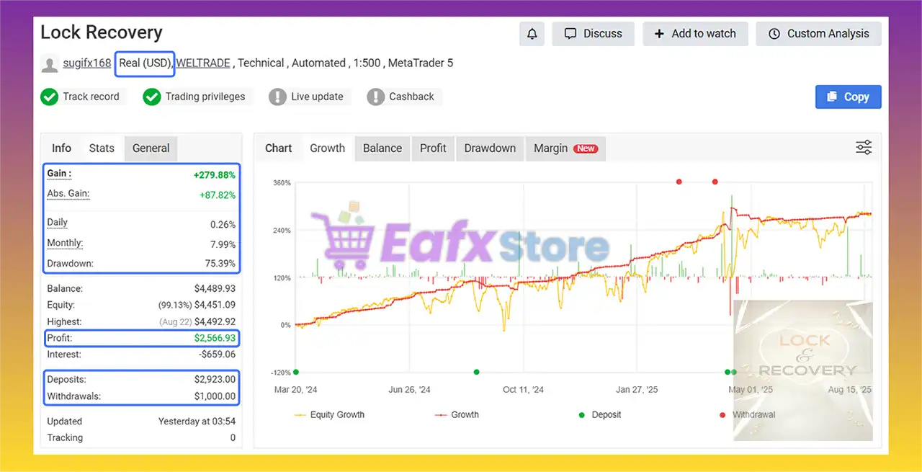Click the Lock & Recovery thumbnail image
Viewport: 922px width, 472px height.
[803, 370]
